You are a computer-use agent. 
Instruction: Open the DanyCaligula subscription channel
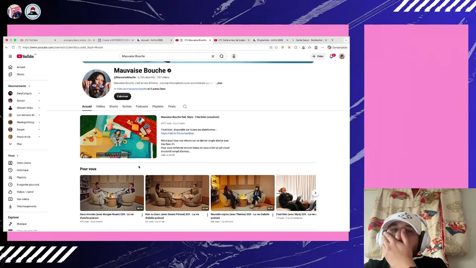coord(24,93)
